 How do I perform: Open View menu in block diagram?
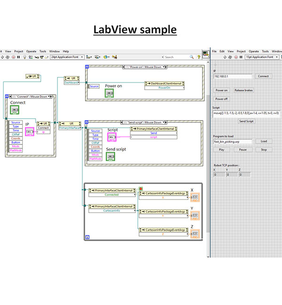[x=8, y=51]
